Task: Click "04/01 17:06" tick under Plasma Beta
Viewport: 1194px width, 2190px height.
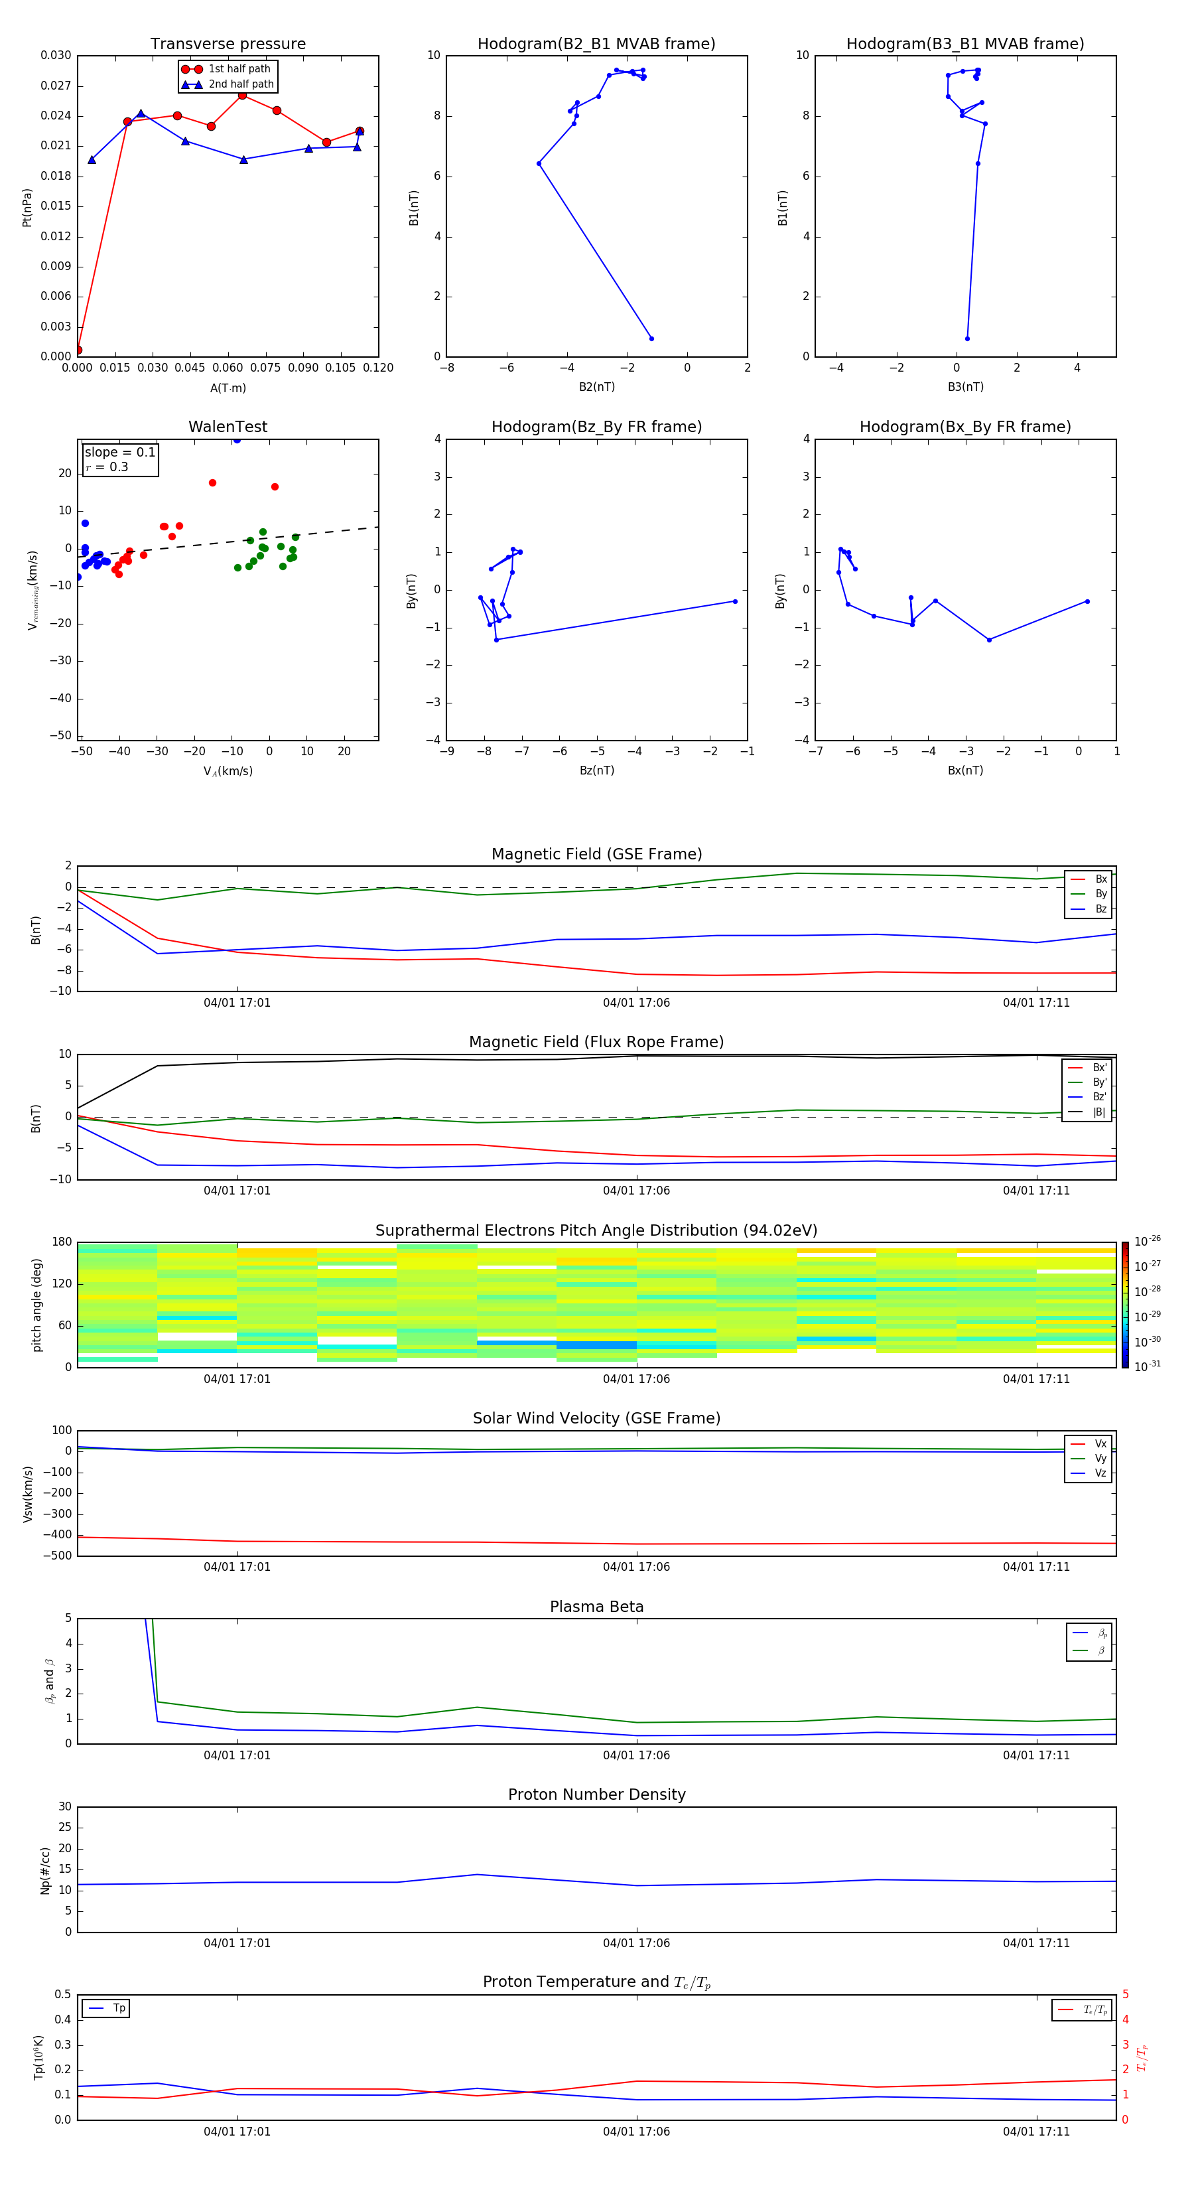Action: point(637,1755)
